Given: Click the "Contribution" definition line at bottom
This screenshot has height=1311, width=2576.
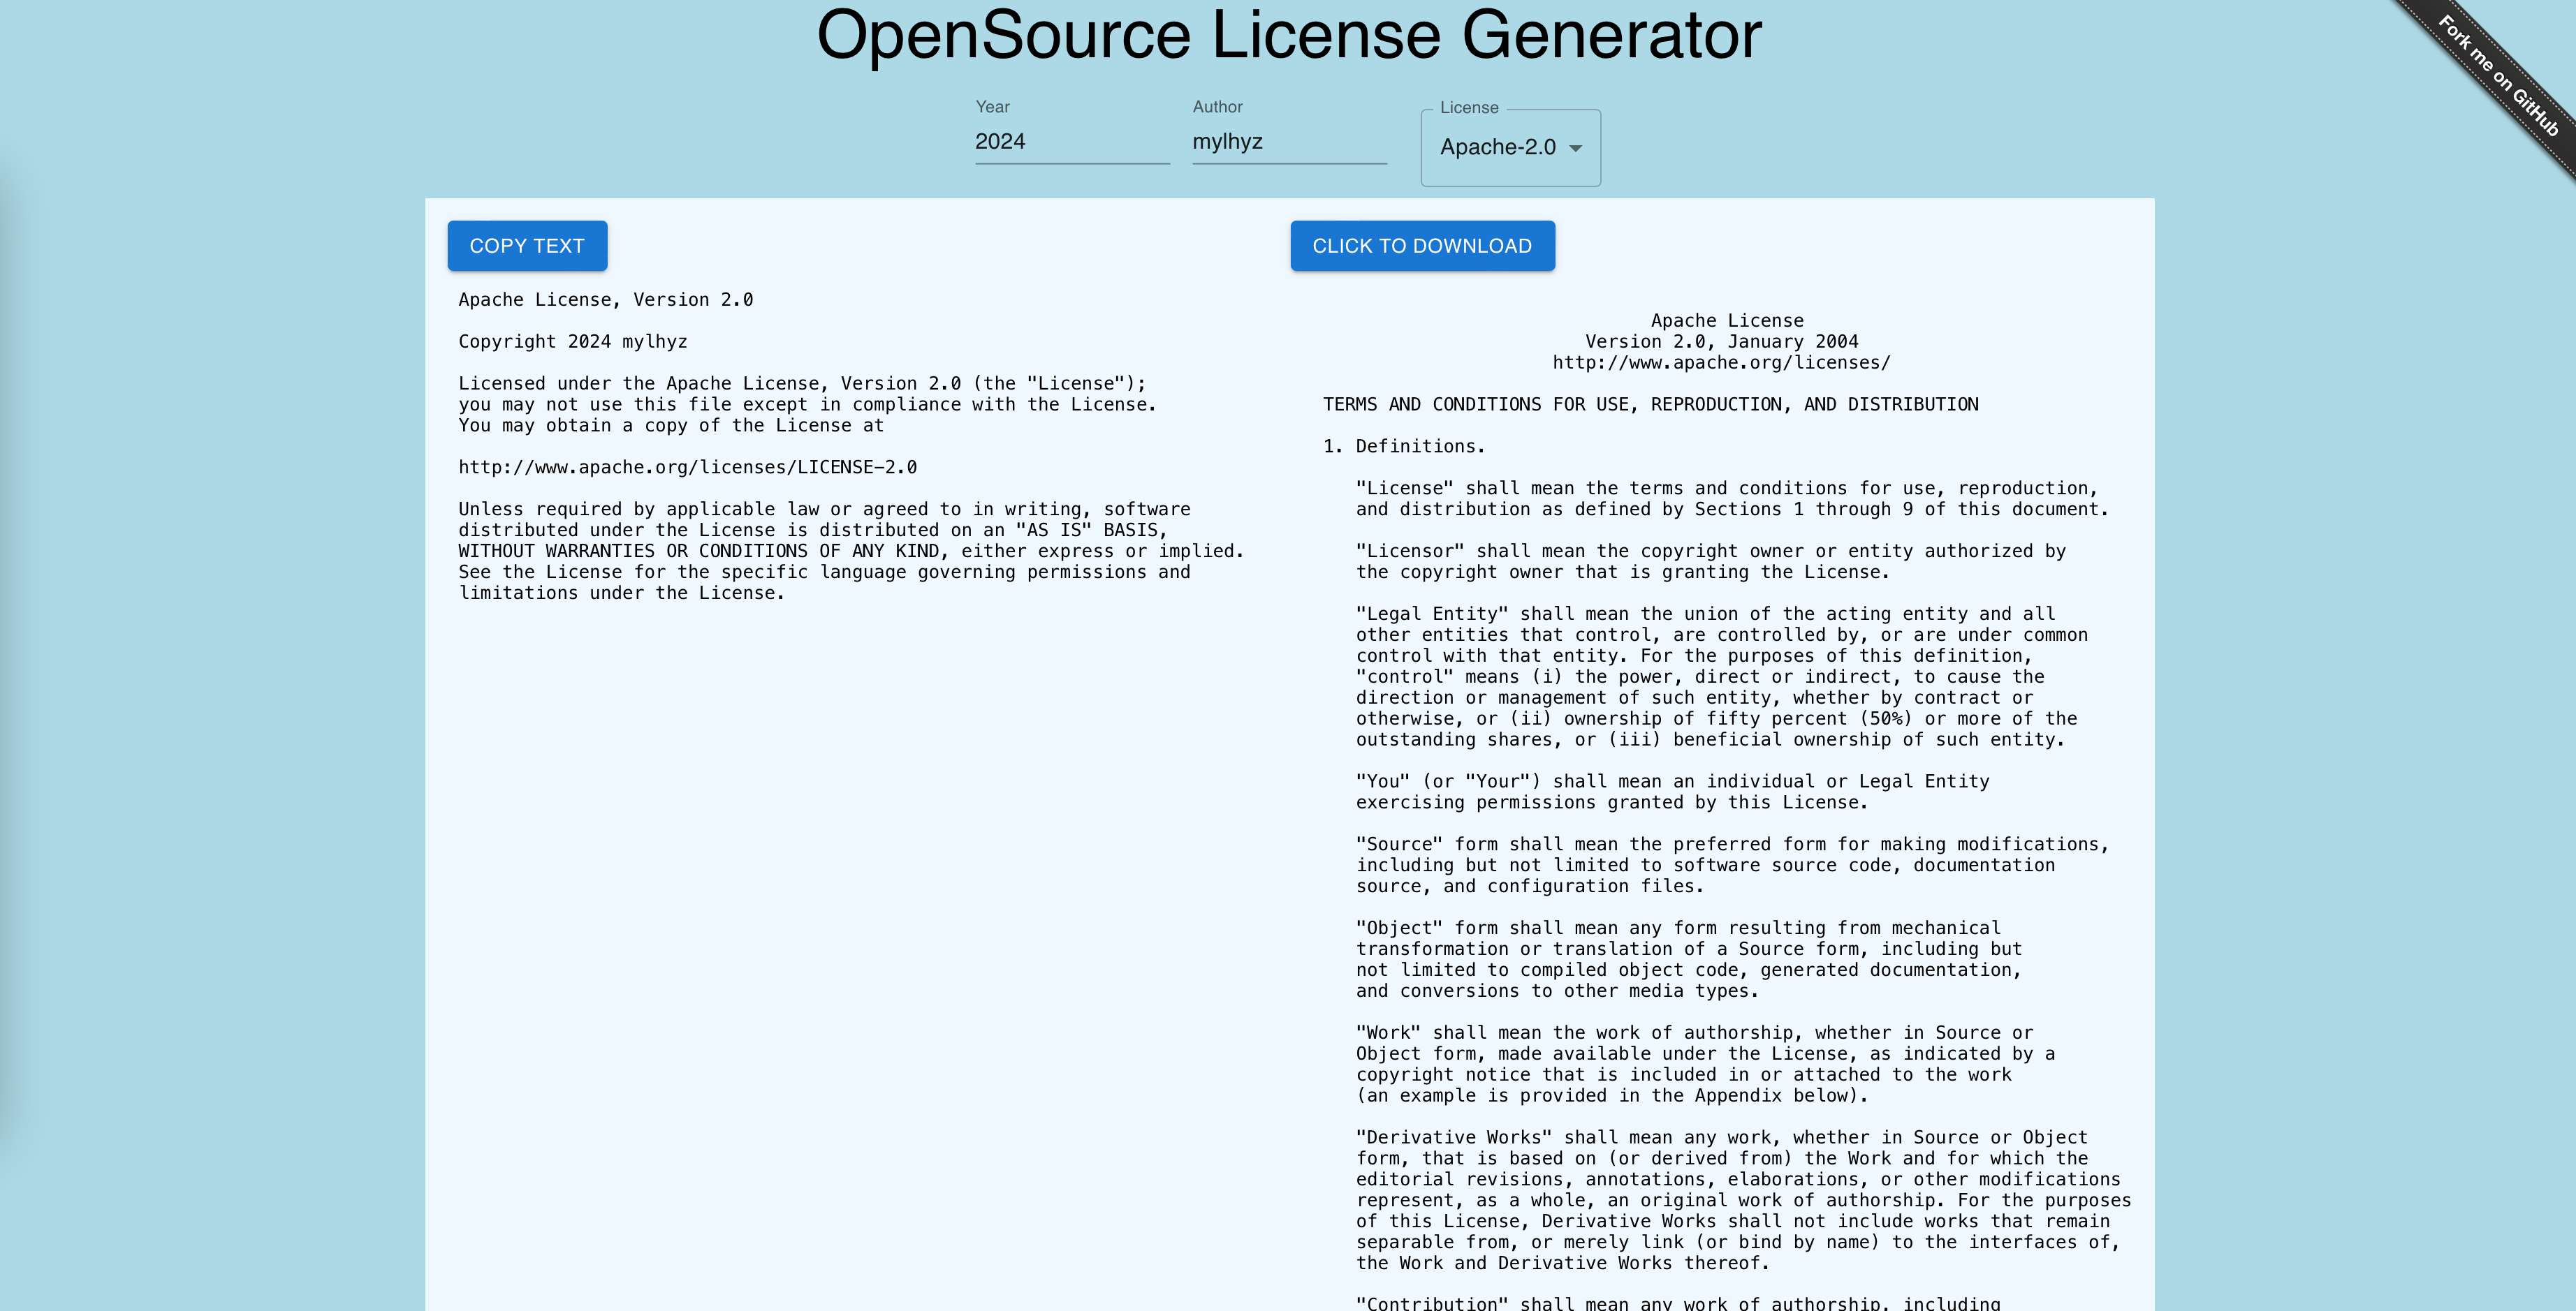Looking at the screenshot, I should pyautogui.click(x=1678, y=1303).
